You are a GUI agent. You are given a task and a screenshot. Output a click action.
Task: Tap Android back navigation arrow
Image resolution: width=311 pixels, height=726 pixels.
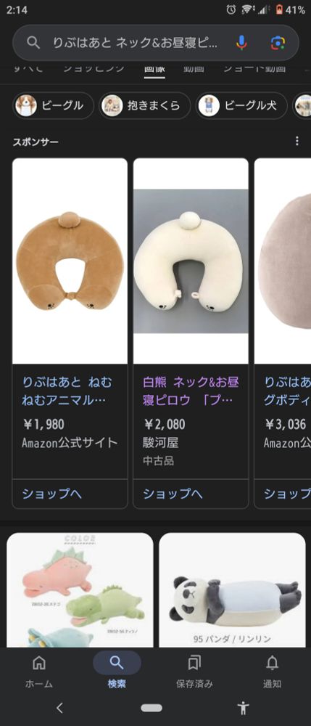tap(59, 707)
